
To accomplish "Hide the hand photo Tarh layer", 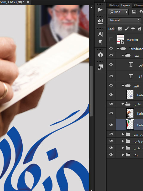I will (x=111, y=113).
